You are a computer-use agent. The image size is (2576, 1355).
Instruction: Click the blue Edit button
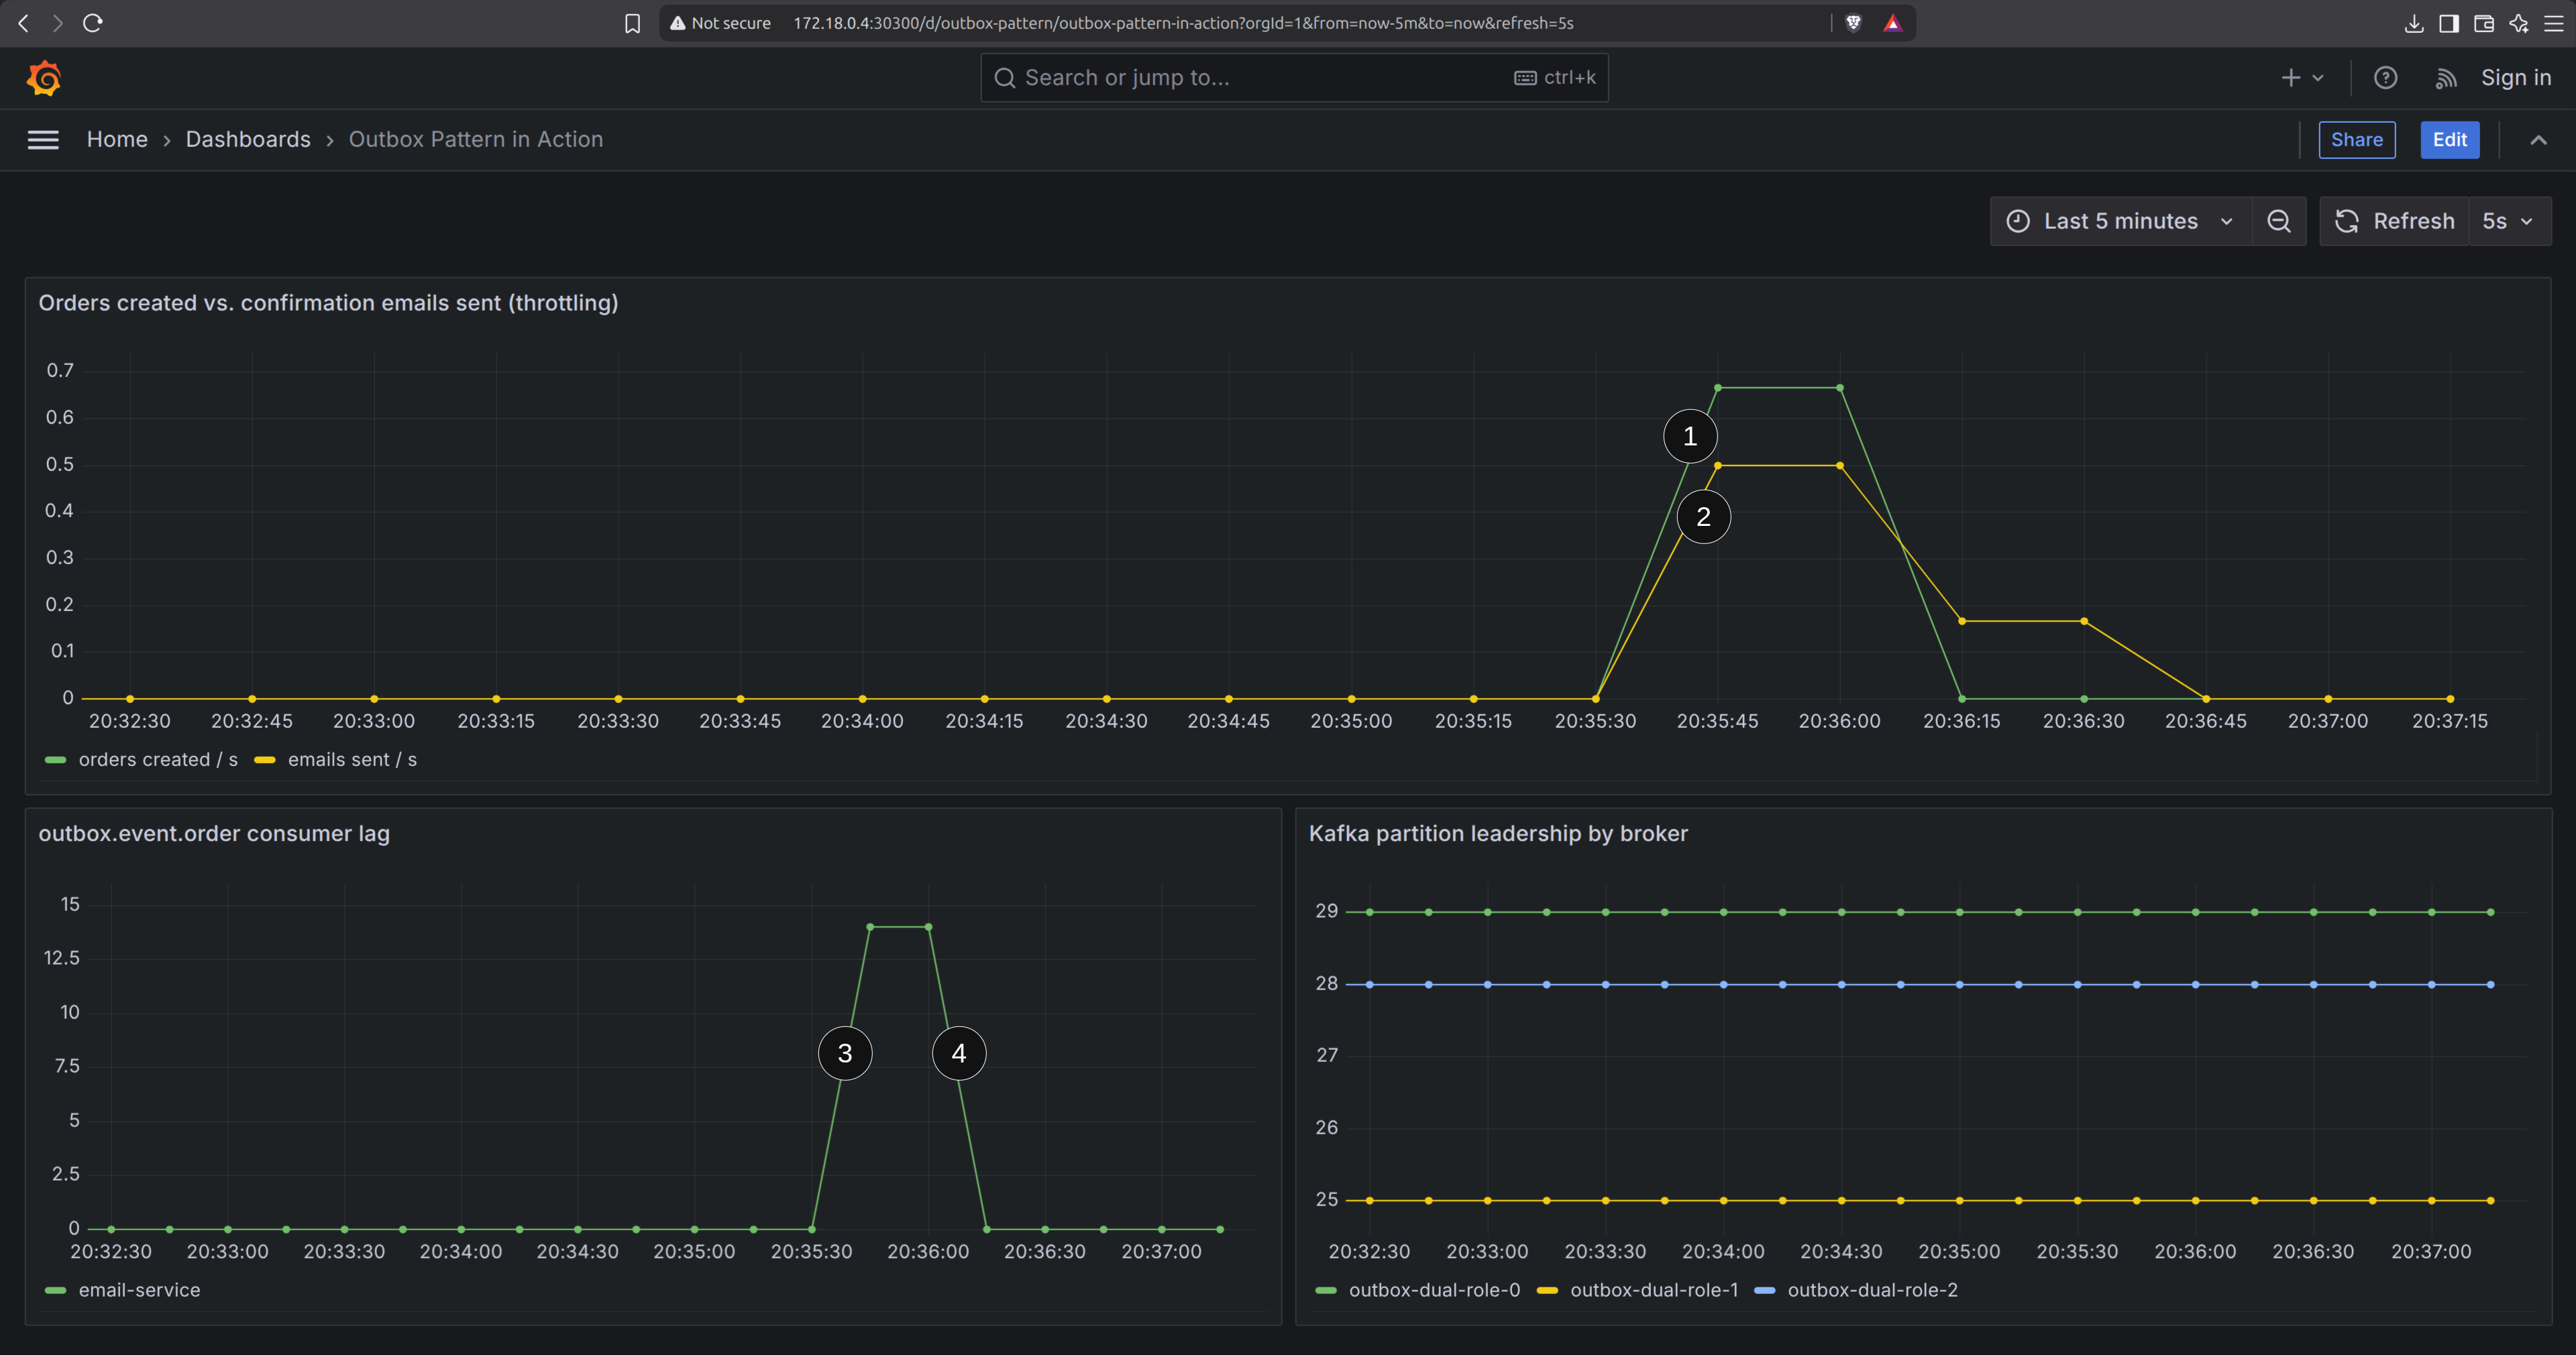pos(2450,140)
